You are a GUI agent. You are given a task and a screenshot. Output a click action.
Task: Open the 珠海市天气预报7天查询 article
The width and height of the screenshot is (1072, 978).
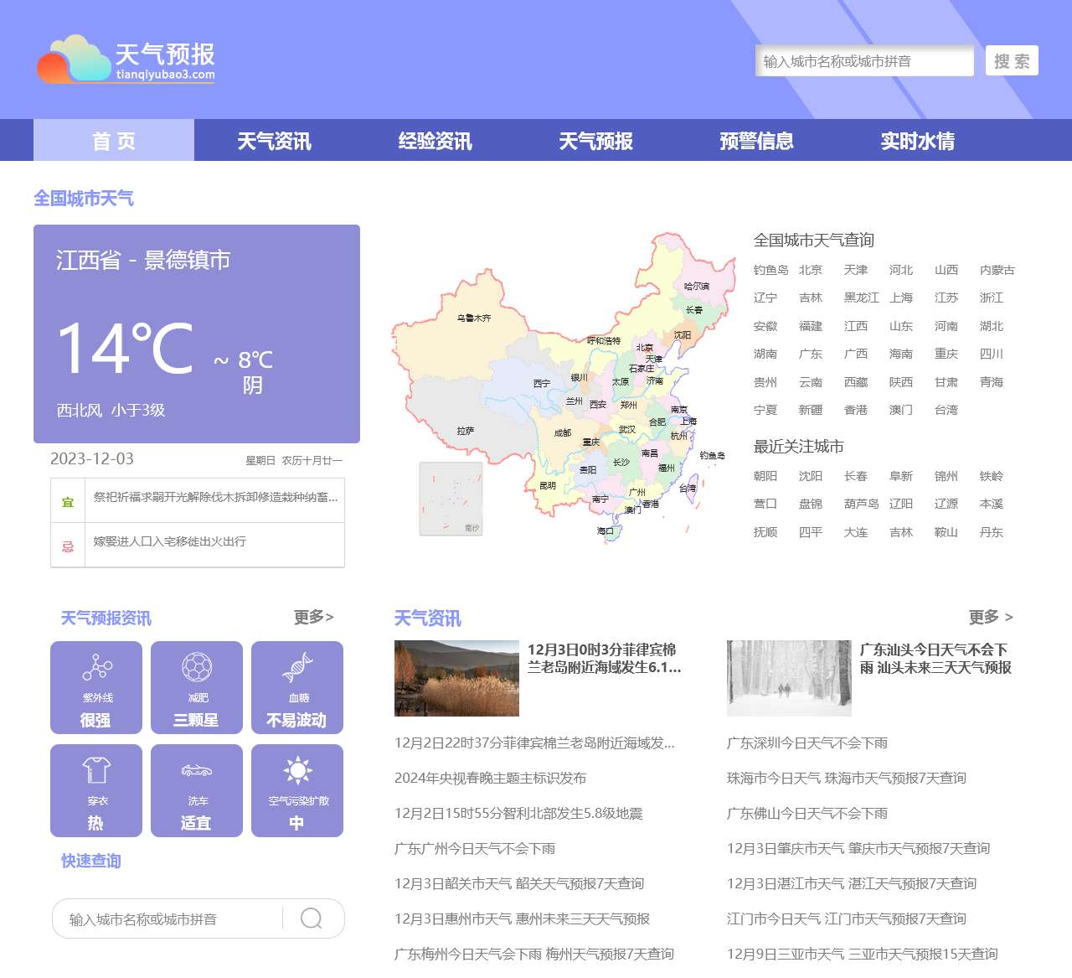pos(847,778)
